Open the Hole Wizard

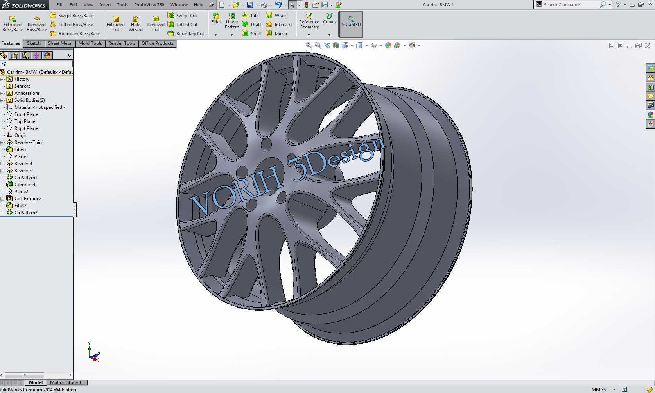coord(136,24)
